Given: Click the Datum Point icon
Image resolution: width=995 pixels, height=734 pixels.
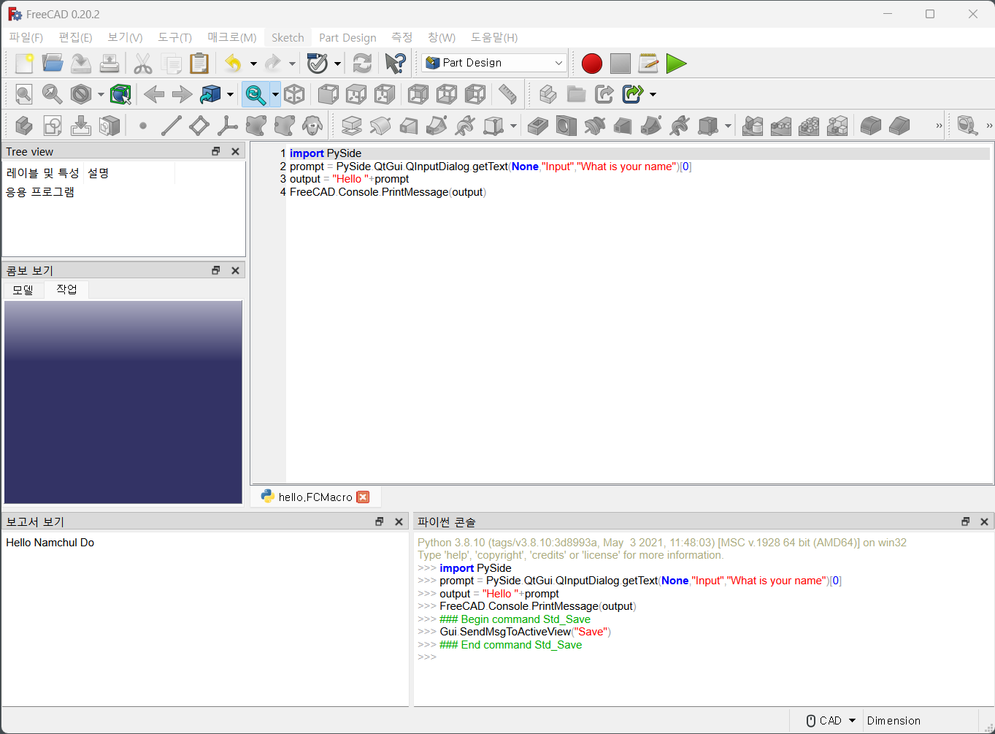Looking at the screenshot, I should (x=143, y=126).
